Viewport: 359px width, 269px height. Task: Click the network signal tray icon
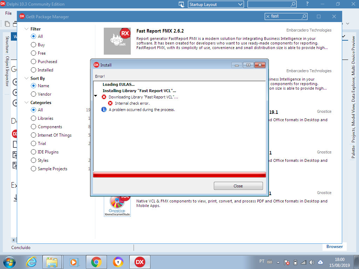point(303,262)
